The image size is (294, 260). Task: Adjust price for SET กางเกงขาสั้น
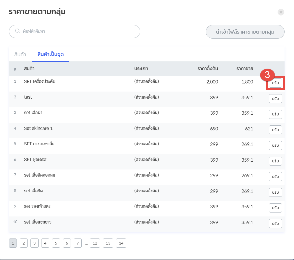pyautogui.click(x=275, y=145)
